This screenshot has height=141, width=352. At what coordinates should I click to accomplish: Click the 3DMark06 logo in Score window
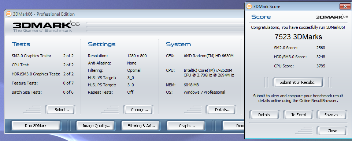click(332, 17)
